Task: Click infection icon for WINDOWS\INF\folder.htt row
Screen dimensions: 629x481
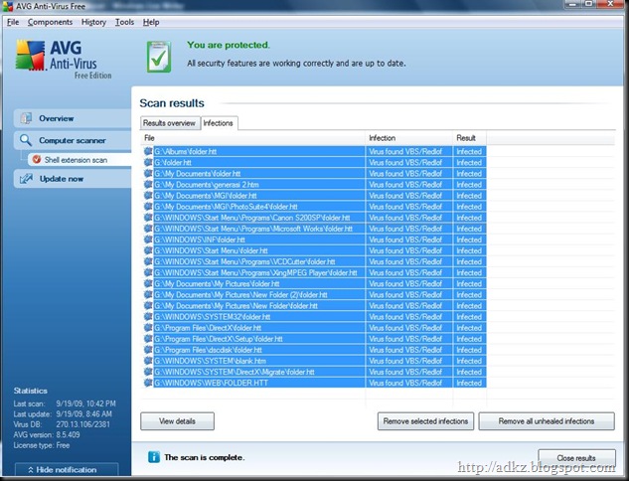Action: pyautogui.click(x=148, y=240)
